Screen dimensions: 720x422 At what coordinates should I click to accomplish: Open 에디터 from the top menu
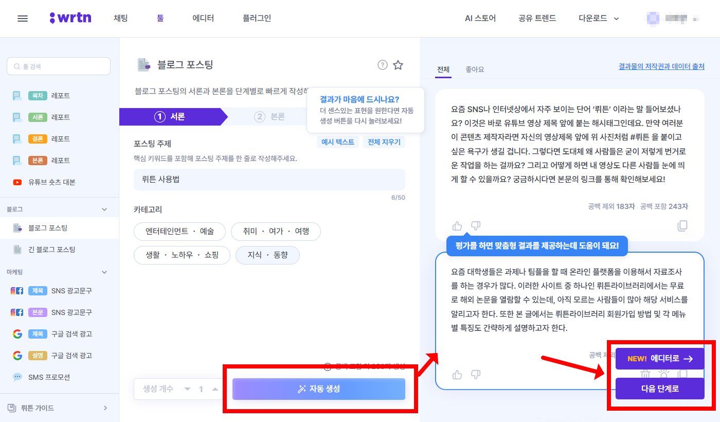point(203,17)
